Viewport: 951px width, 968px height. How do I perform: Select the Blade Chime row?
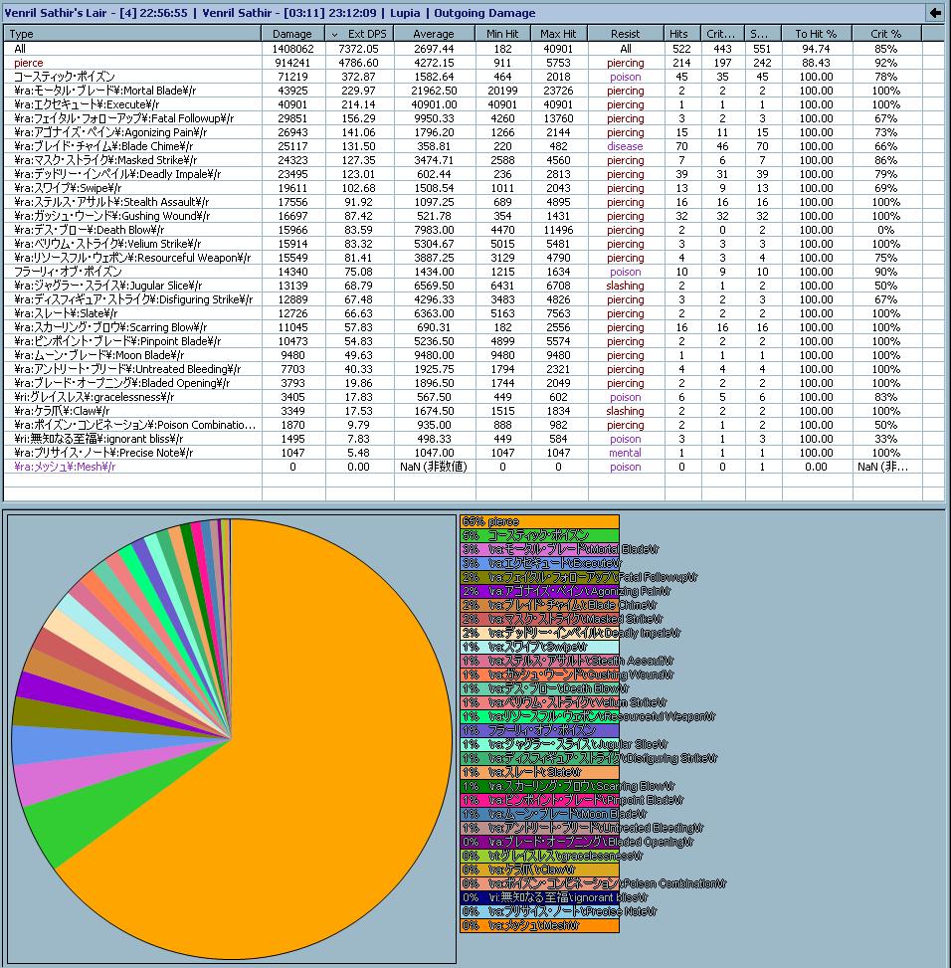pyautogui.click(x=474, y=146)
